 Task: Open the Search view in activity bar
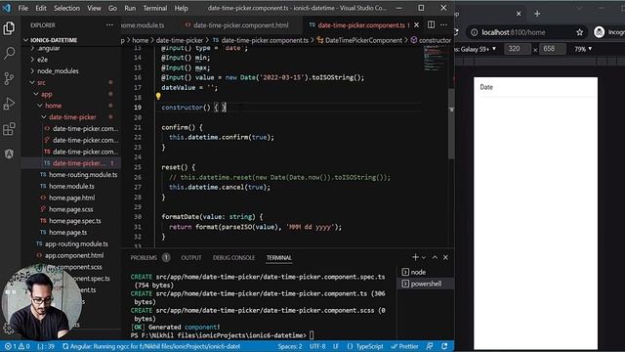[9, 53]
